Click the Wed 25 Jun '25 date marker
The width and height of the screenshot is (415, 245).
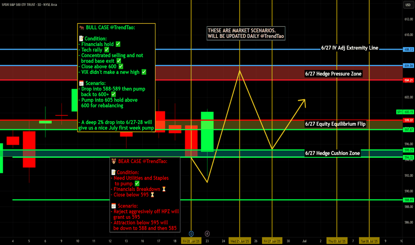[x=240, y=241]
